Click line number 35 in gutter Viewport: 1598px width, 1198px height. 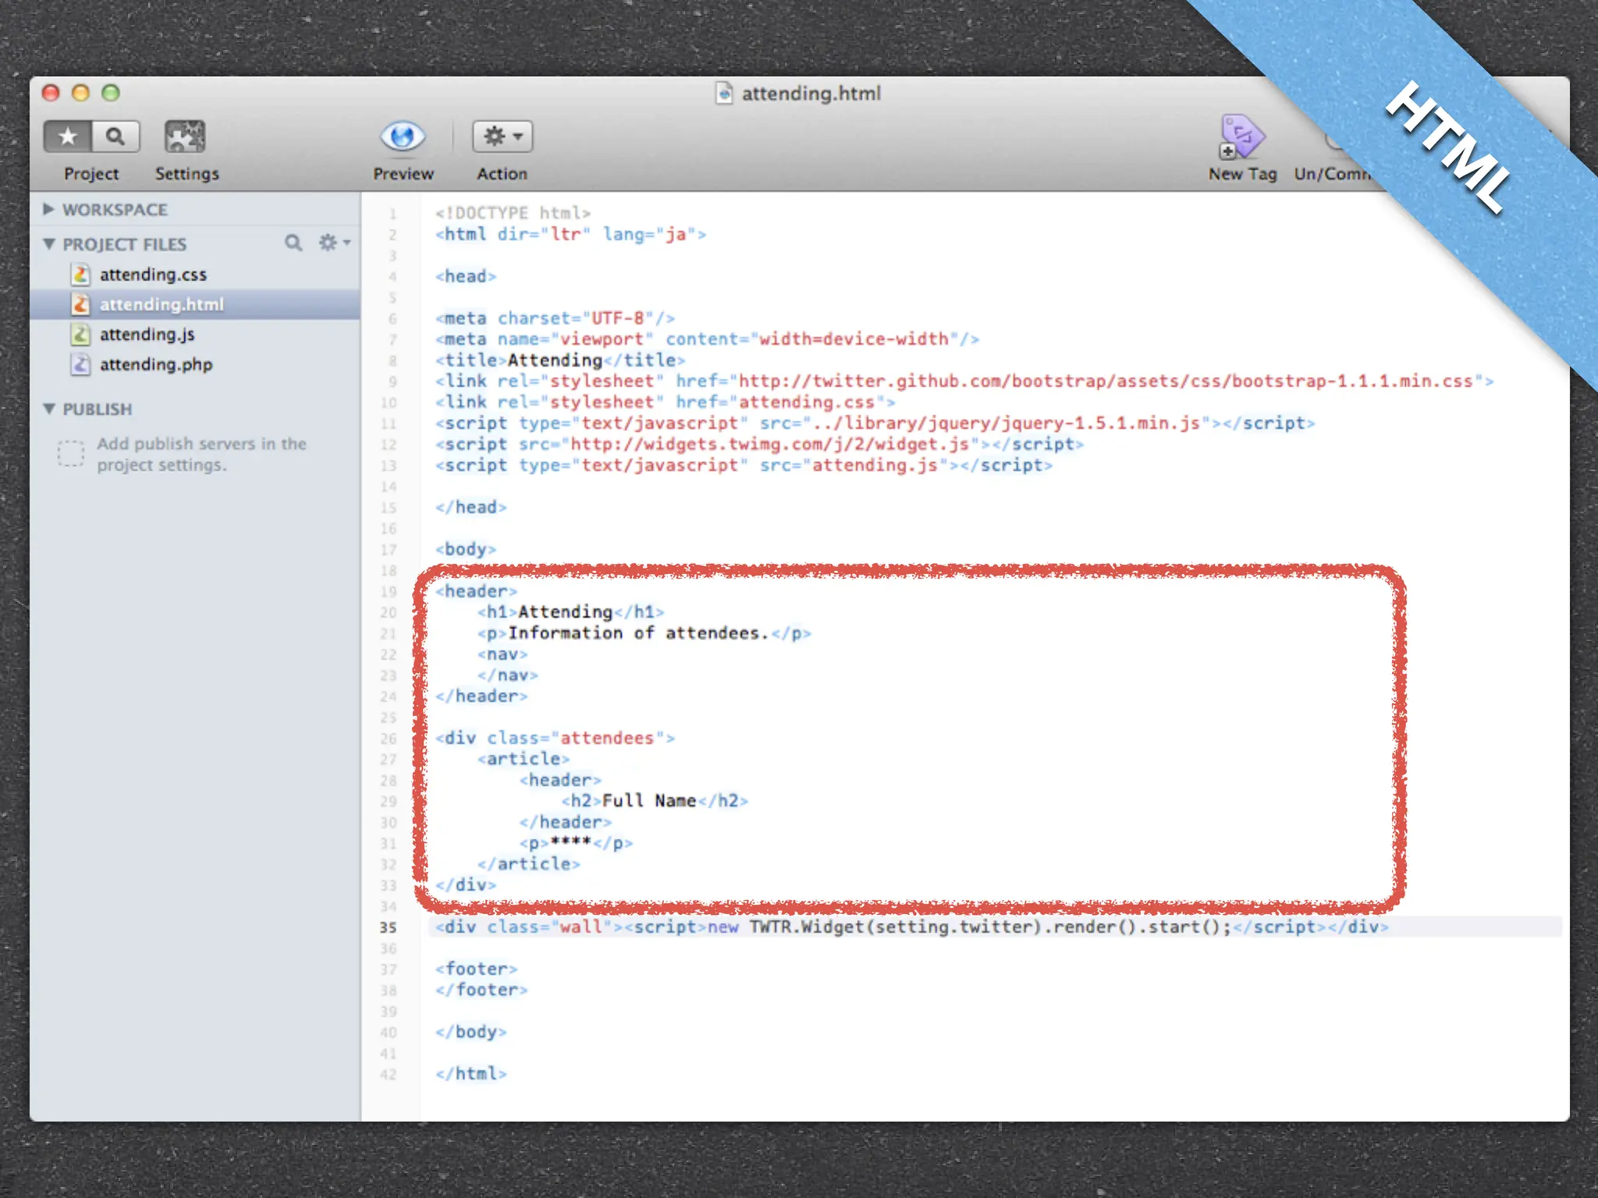click(x=389, y=927)
